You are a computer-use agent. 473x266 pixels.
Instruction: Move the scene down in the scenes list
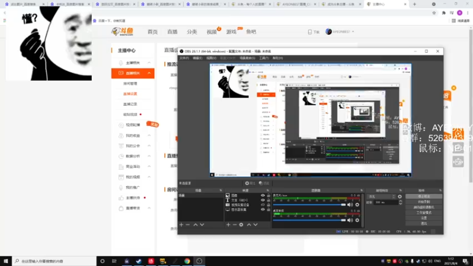click(x=202, y=225)
